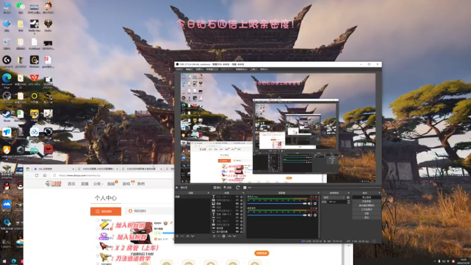
Task: Open settings gear of second mixer channel
Action: tap(315, 215)
